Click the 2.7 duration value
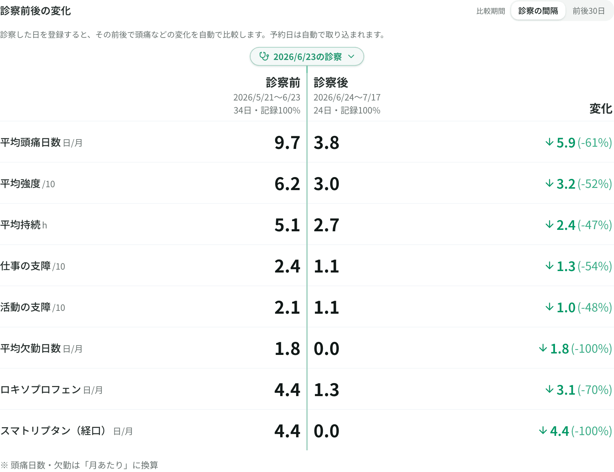The image size is (614, 472). point(326,225)
